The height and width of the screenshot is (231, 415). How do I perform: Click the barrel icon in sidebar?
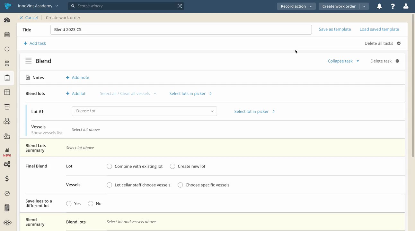(7, 64)
